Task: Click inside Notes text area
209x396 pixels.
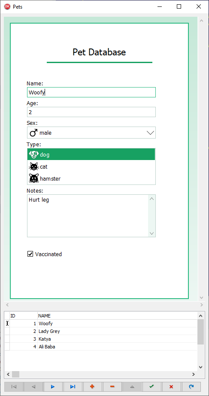Action: tap(88, 216)
